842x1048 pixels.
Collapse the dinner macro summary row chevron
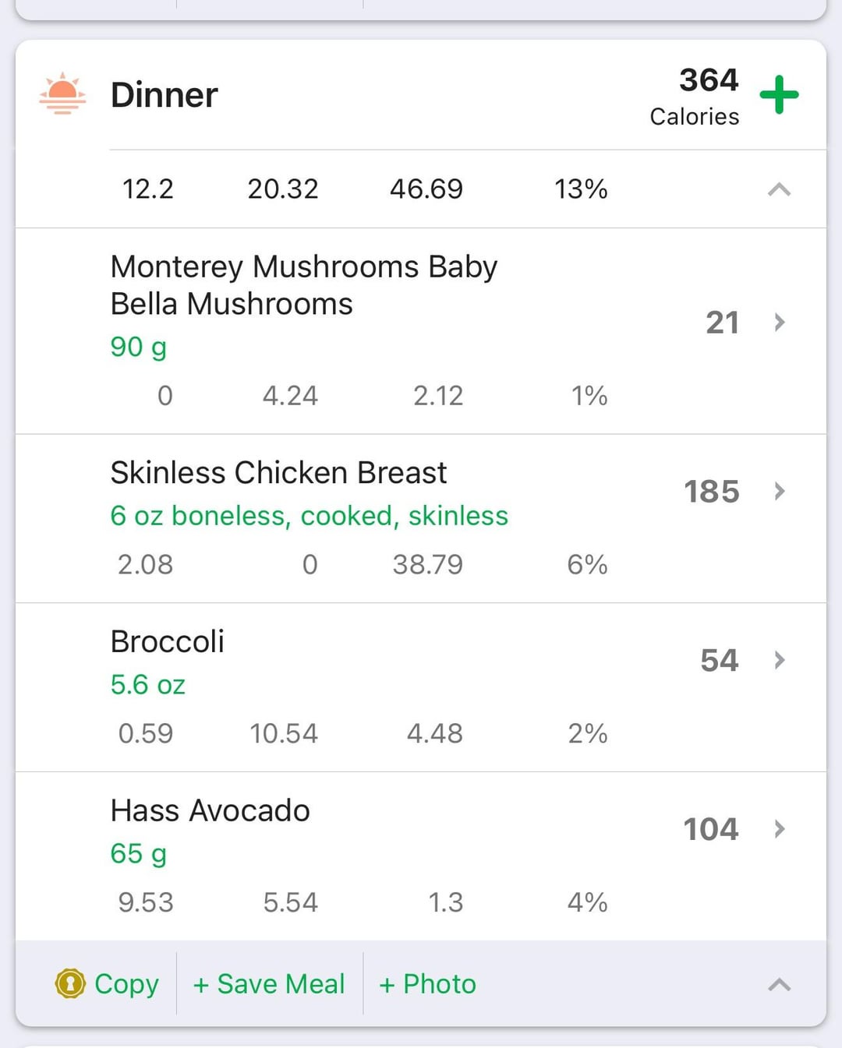779,189
